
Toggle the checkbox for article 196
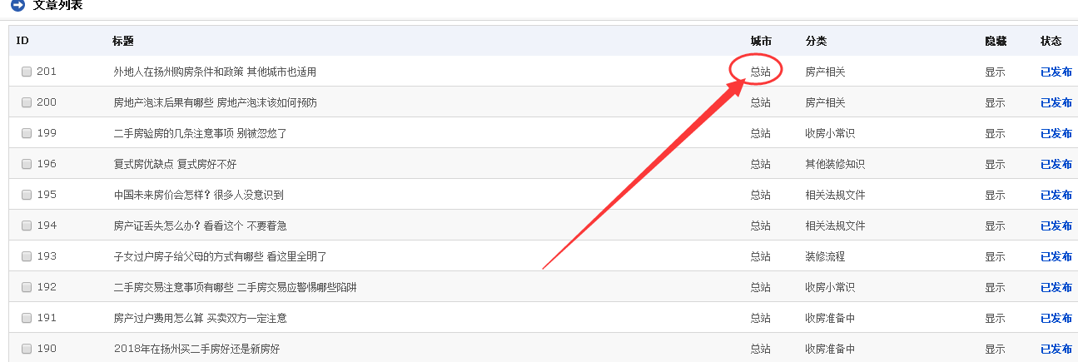pyautogui.click(x=27, y=164)
